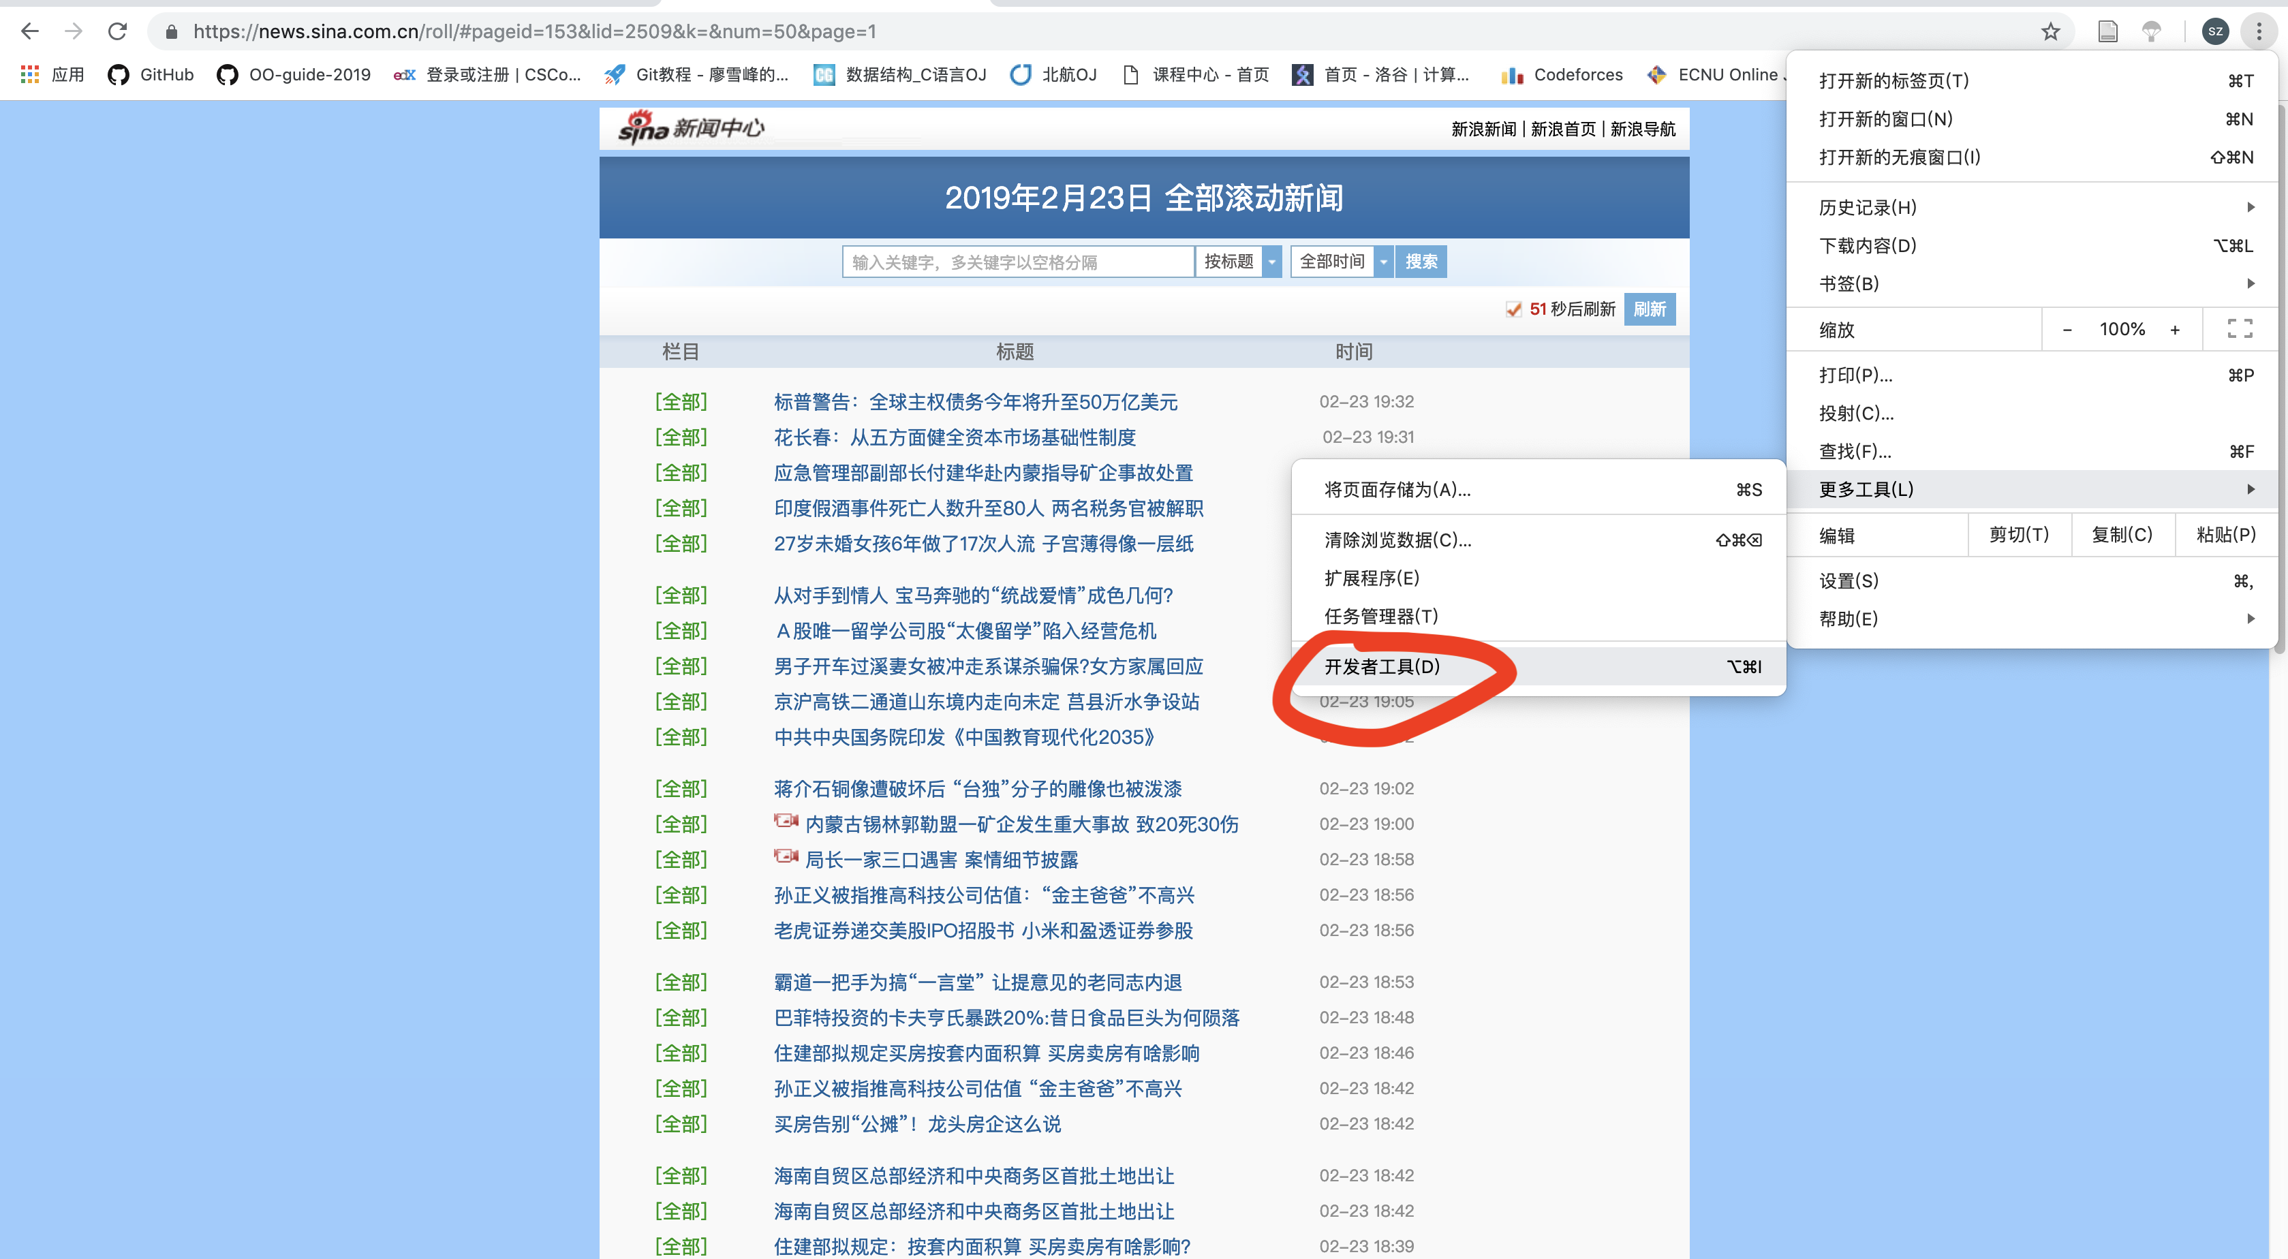Select 开发者工具(D) from the submenu
2288x1259 pixels.
1381,666
